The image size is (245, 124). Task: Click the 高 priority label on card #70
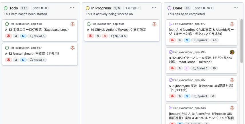172,40
